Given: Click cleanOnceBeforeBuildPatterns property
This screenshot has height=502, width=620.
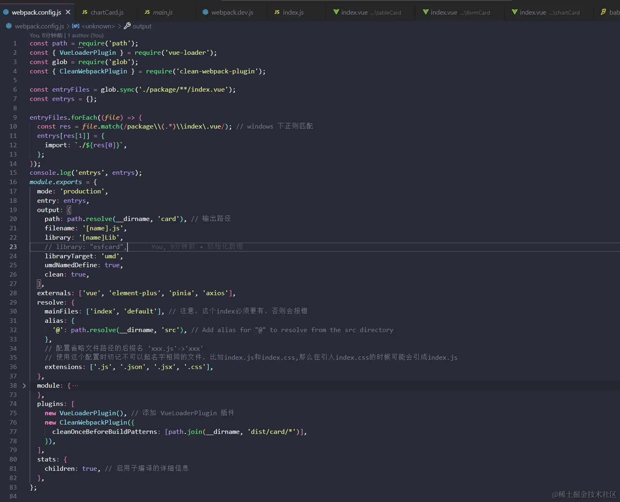Looking at the screenshot, I should pyautogui.click(x=105, y=432).
